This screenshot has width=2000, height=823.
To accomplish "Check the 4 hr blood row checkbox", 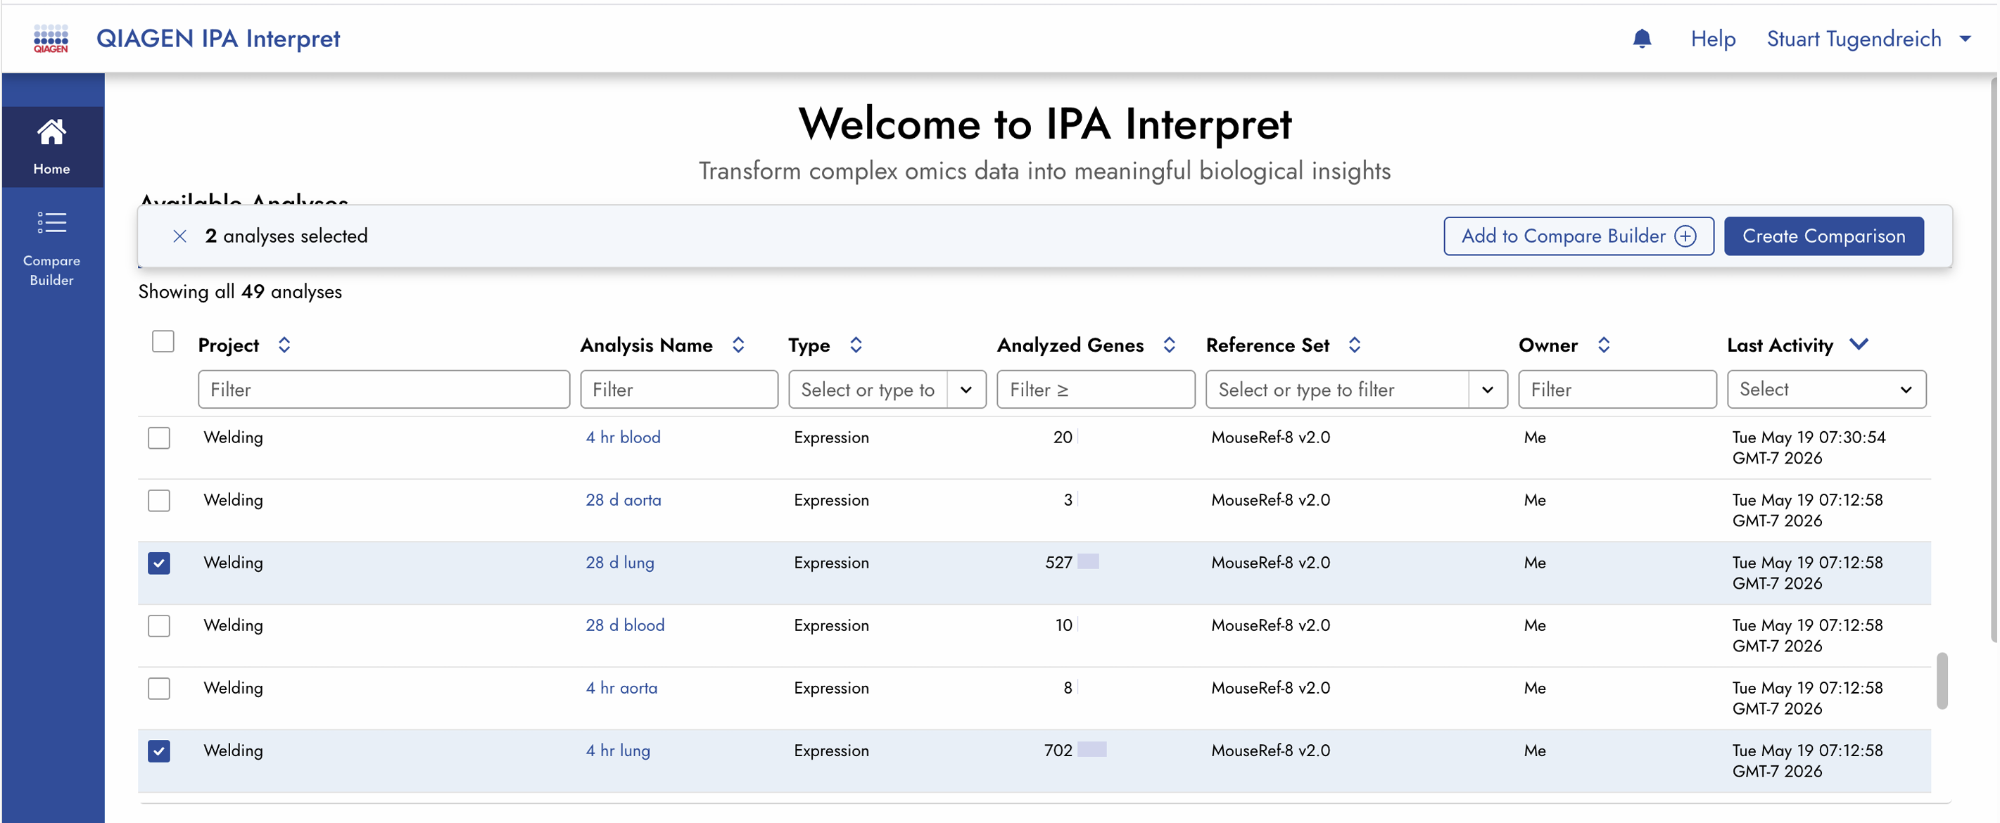I will [x=159, y=438].
